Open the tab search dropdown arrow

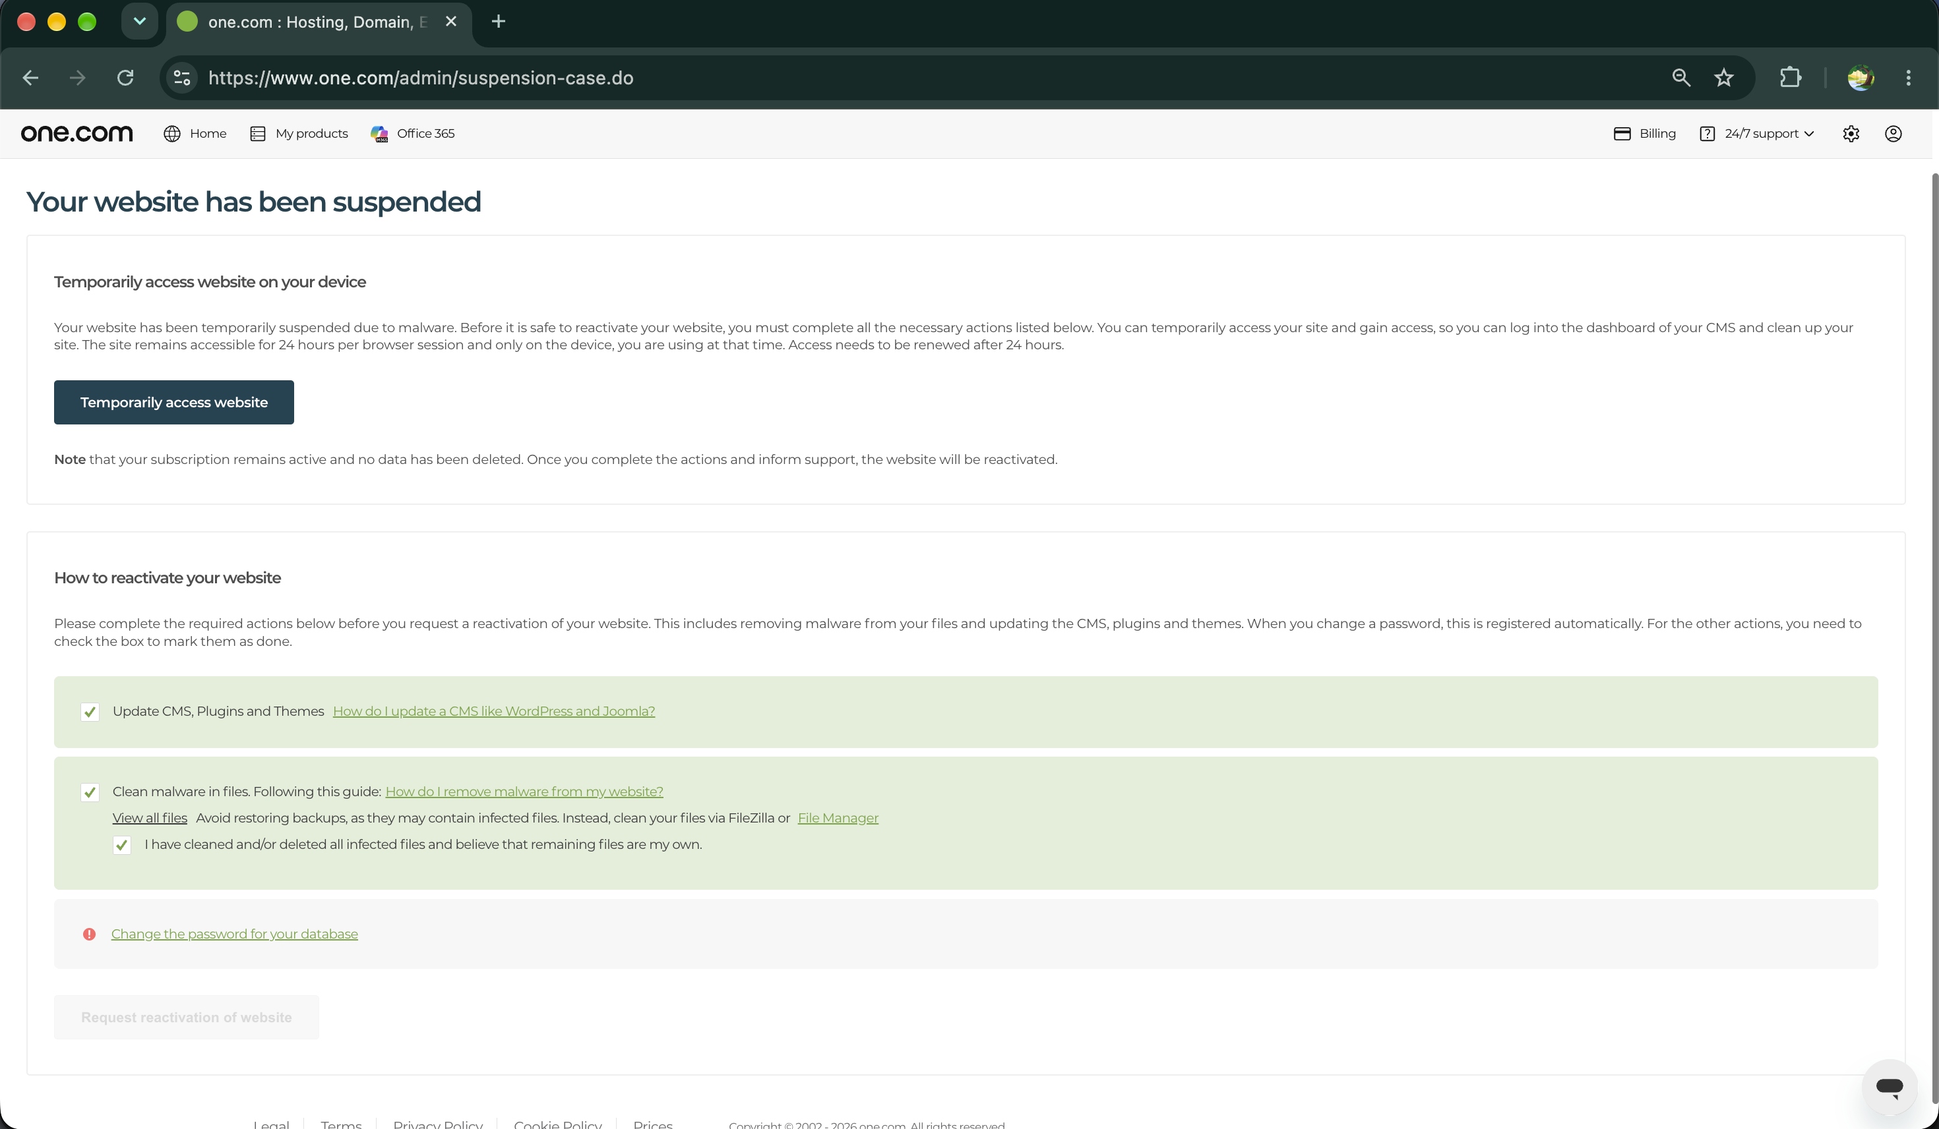(139, 22)
